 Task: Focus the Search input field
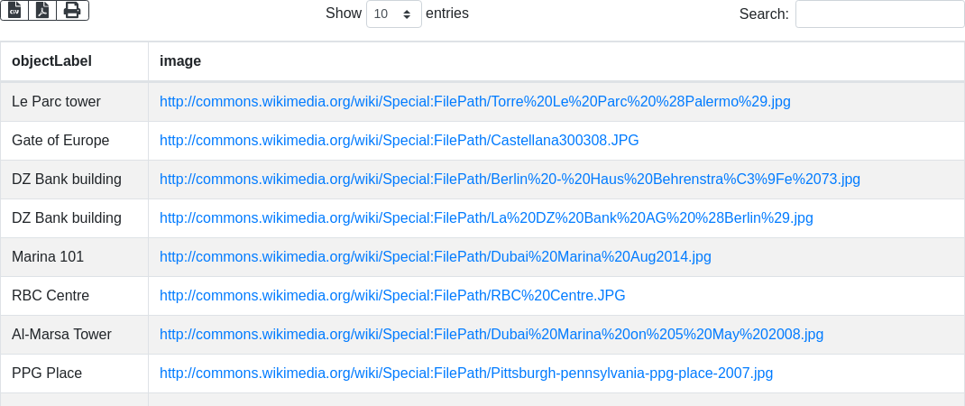[879, 14]
